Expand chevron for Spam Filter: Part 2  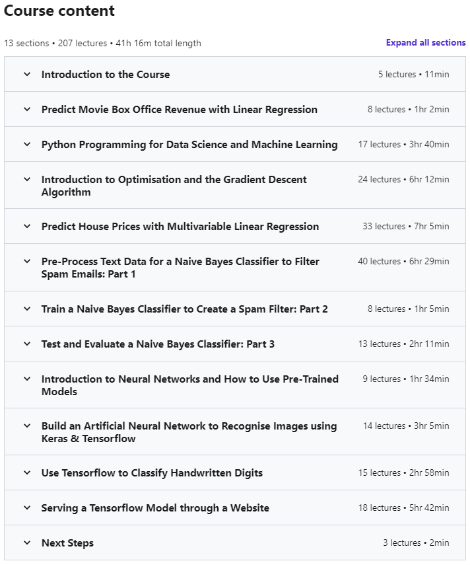tap(27, 309)
